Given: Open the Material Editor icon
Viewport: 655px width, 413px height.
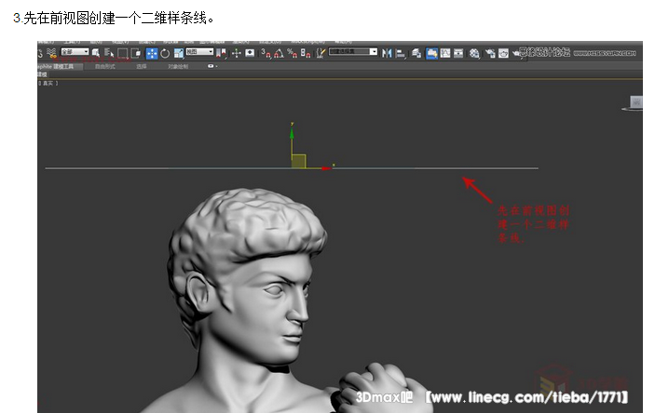Looking at the screenshot, I should [473, 53].
